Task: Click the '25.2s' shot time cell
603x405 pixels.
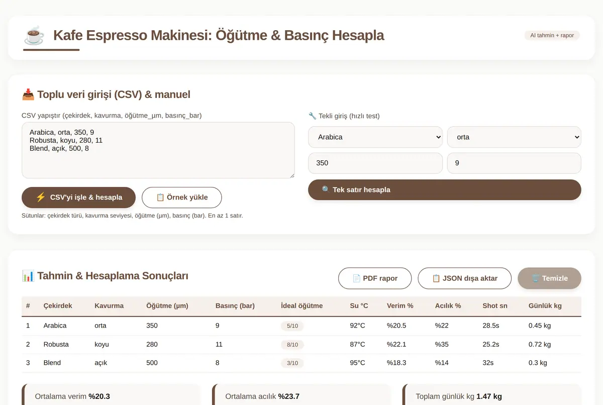Action: click(491, 345)
